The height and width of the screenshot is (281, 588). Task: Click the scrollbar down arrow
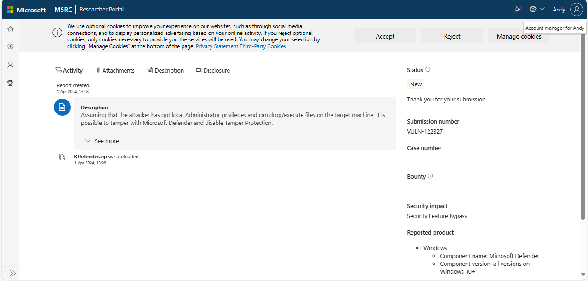(583, 275)
